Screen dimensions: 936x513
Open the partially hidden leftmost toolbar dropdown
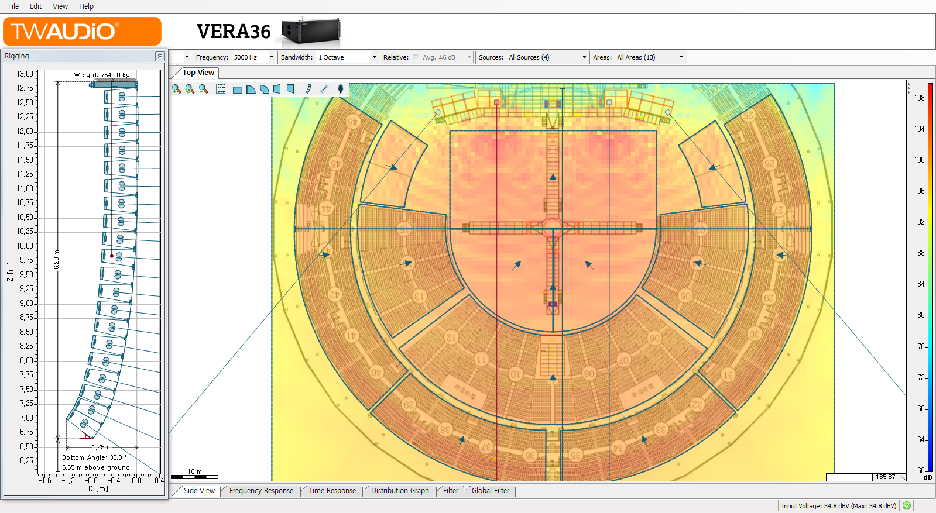tap(187, 57)
